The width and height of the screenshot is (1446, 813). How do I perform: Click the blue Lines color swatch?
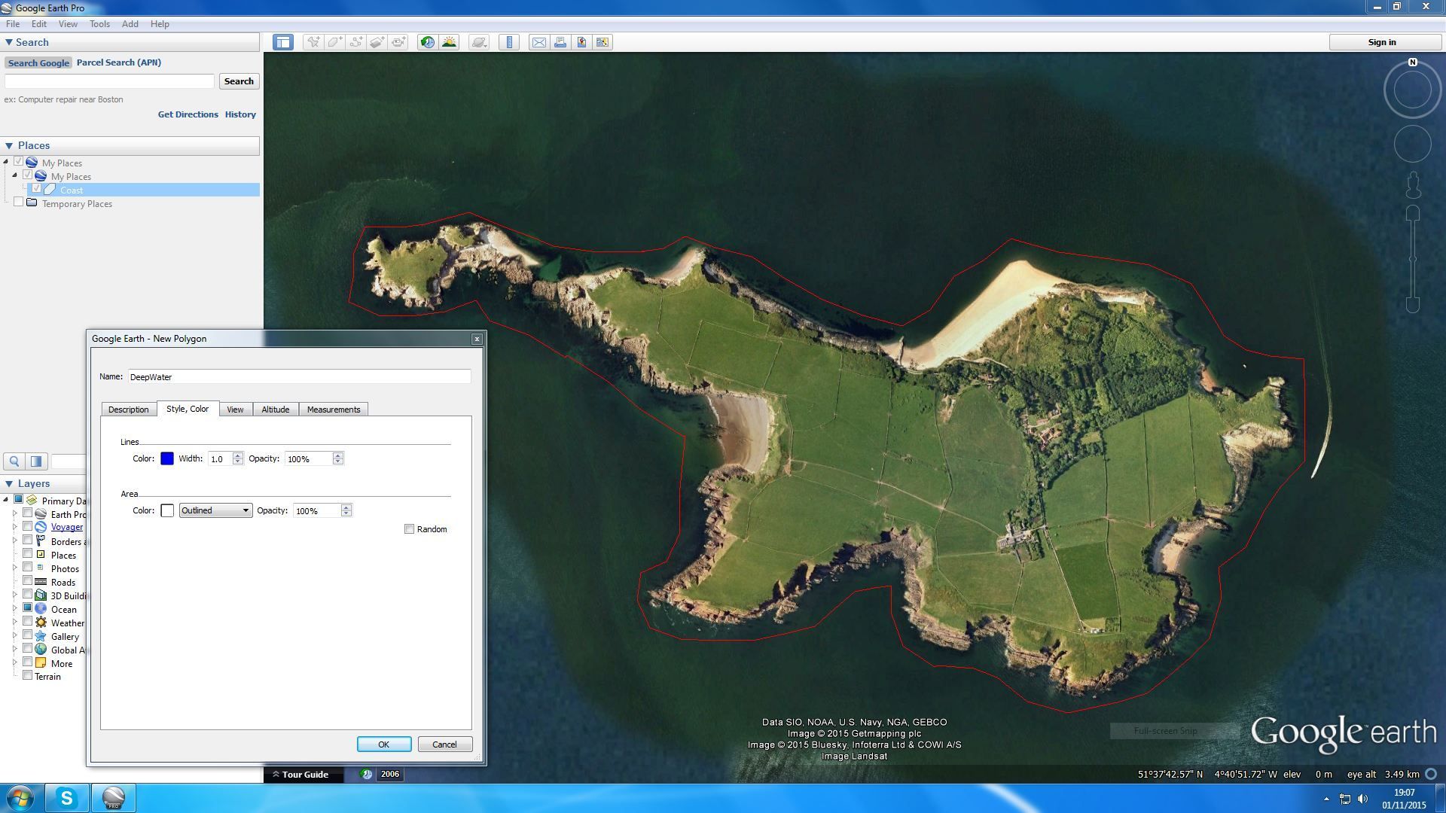[167, 458]
